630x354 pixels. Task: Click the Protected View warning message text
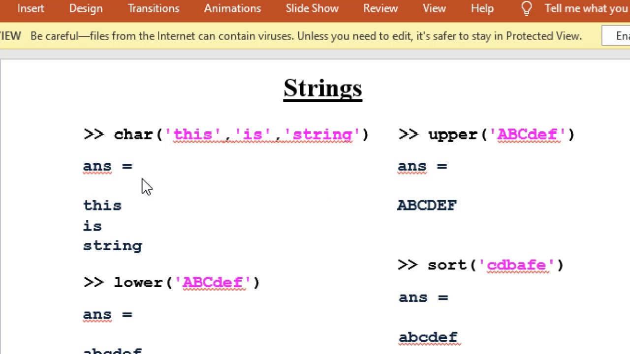tap(306, 36)
